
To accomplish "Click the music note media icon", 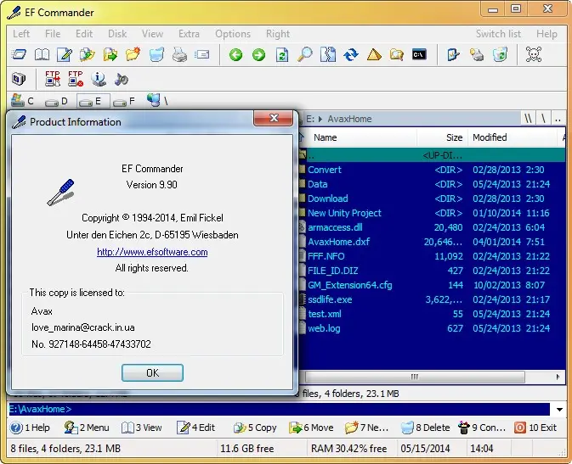I will point(121,79).
